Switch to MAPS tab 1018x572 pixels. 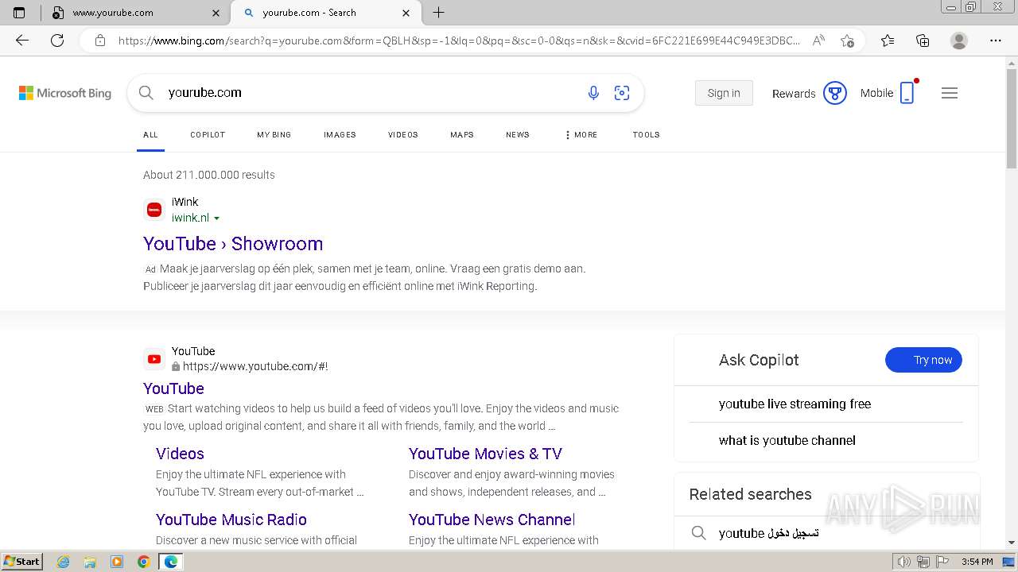pos(462,135)
